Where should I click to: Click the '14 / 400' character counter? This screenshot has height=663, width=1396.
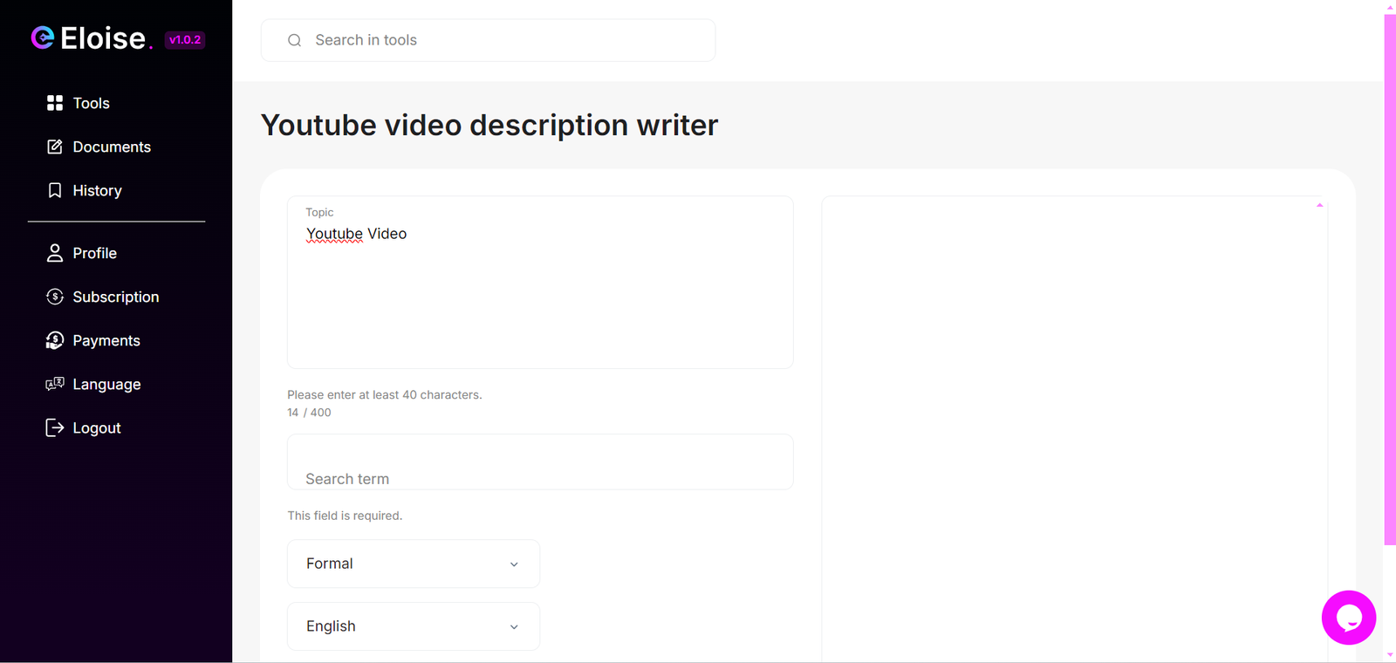(309, 413)
